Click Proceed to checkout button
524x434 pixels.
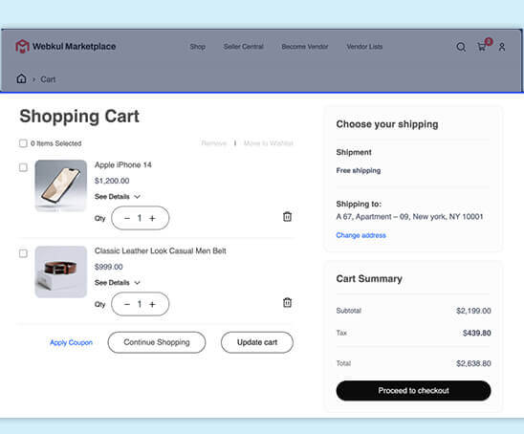point(413,390)
